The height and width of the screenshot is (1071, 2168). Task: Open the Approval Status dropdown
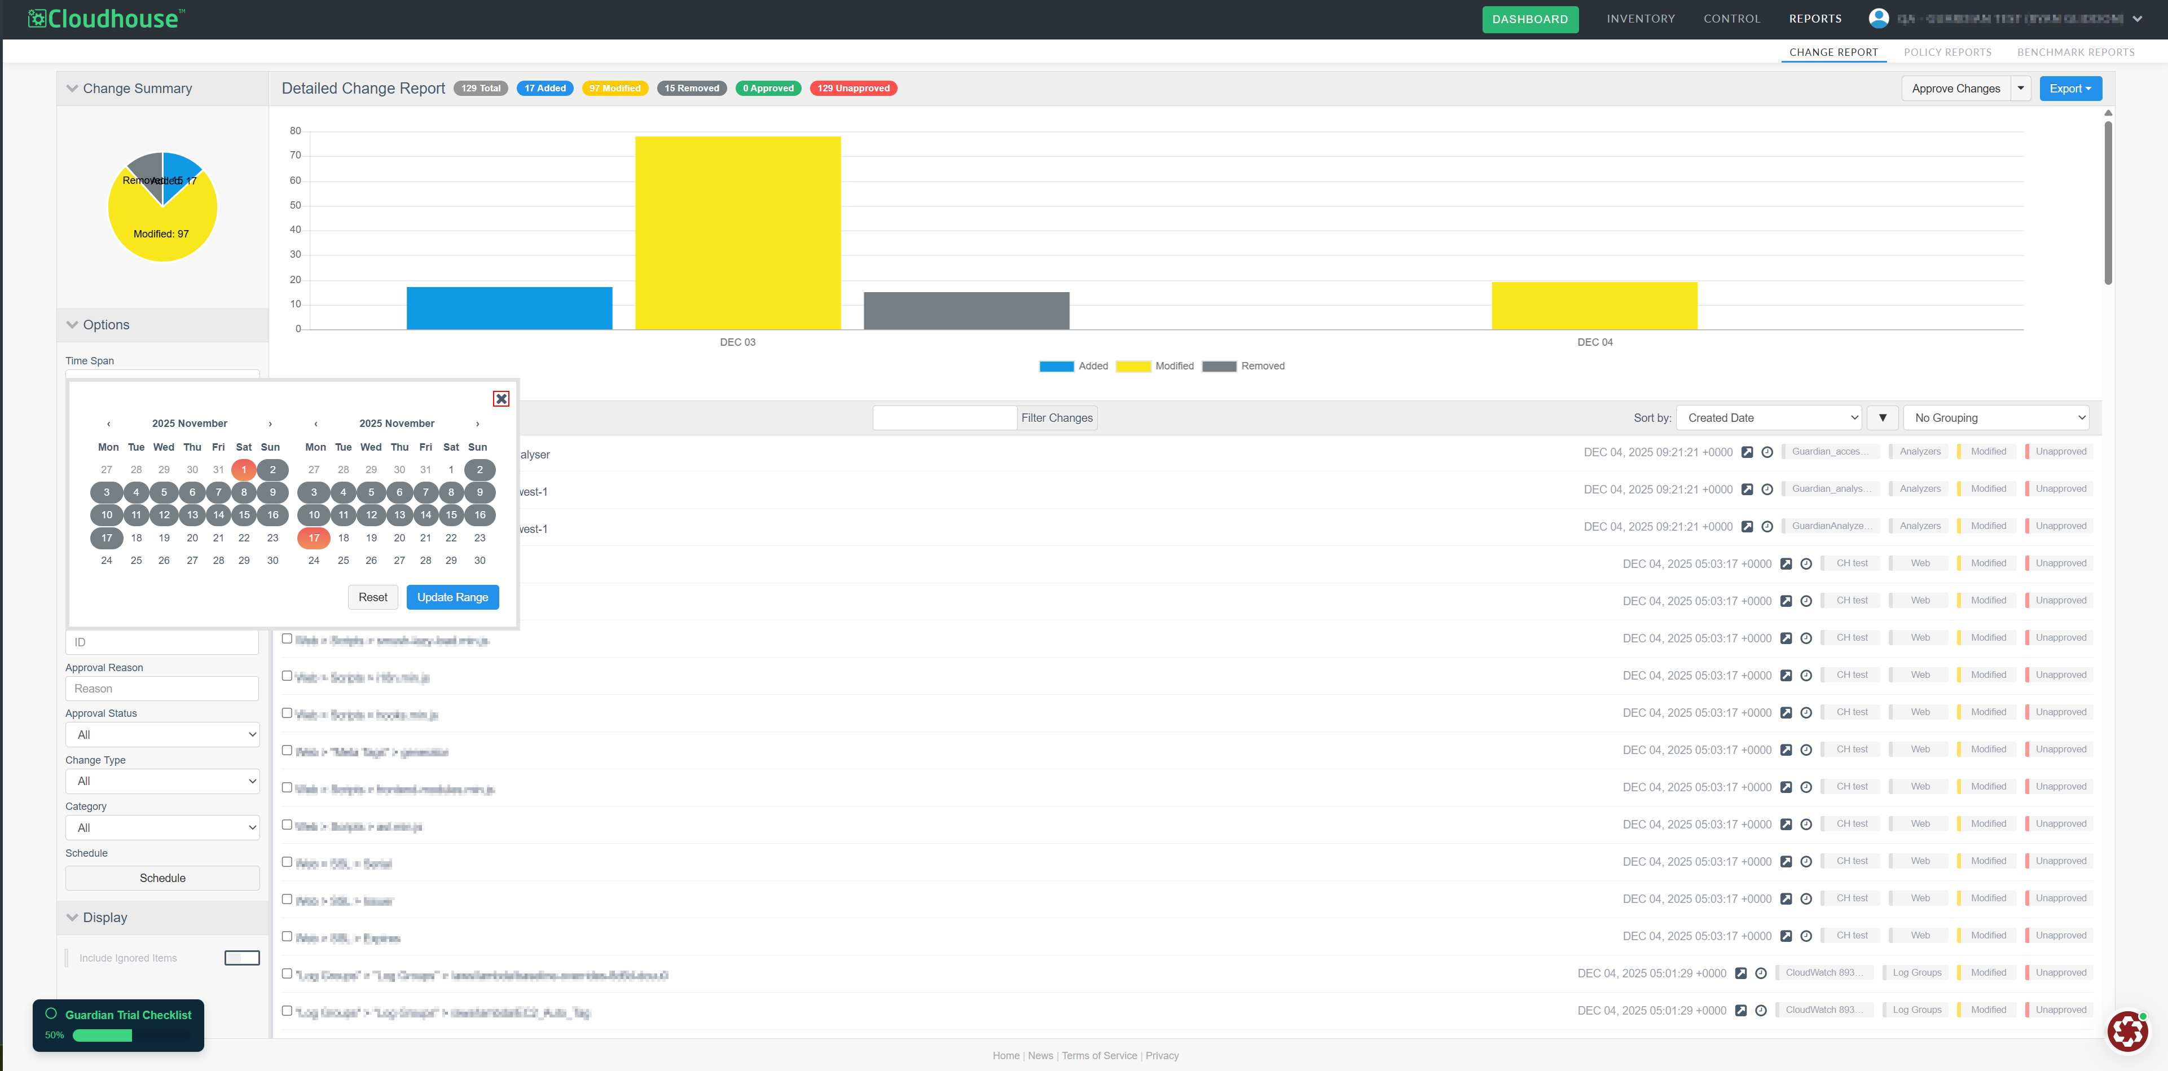[162, 734]
